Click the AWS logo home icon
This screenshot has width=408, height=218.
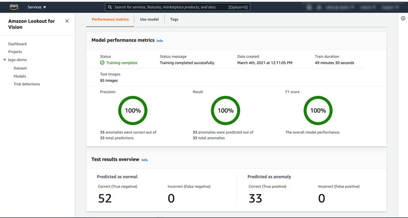(x=14, y=7)
